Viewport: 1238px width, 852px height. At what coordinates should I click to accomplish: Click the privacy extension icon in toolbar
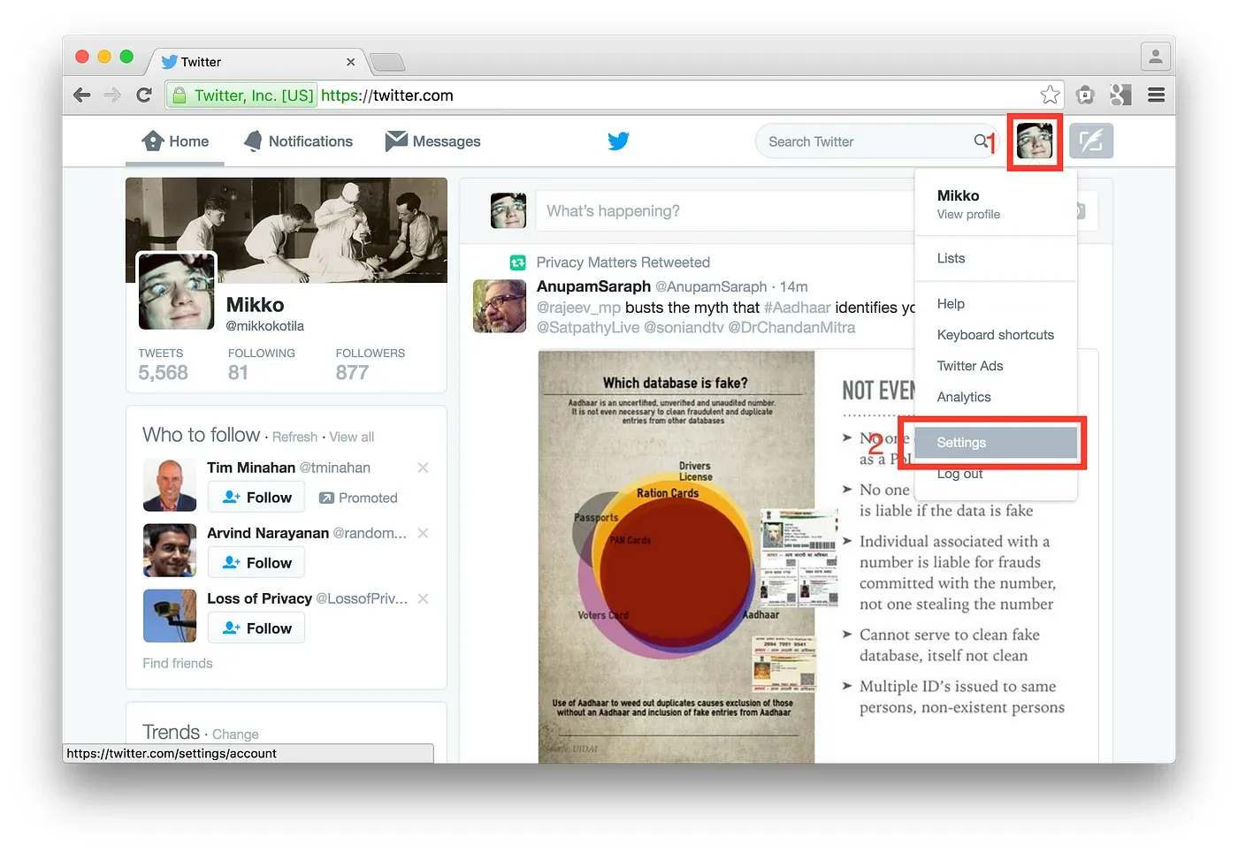[1085, 95]
